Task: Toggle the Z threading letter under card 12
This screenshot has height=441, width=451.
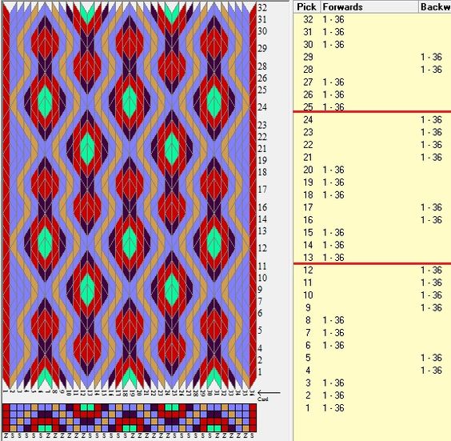Action: (83, 435)
